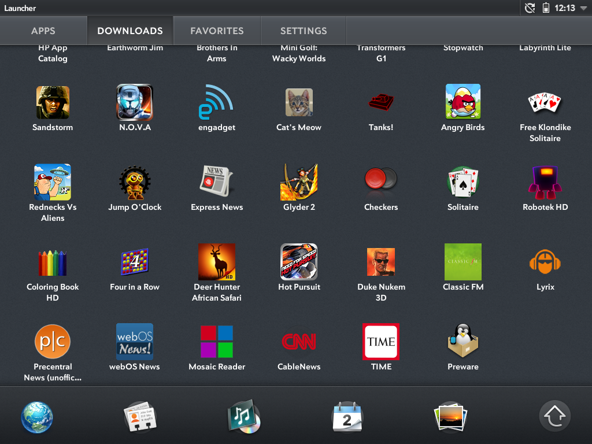Click the Stopwatch label
This screenshot has width=592, height=444.
tap(463, 49)
